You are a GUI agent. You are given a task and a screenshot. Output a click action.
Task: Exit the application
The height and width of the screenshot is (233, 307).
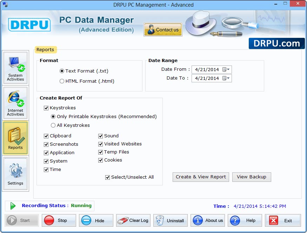283,220
